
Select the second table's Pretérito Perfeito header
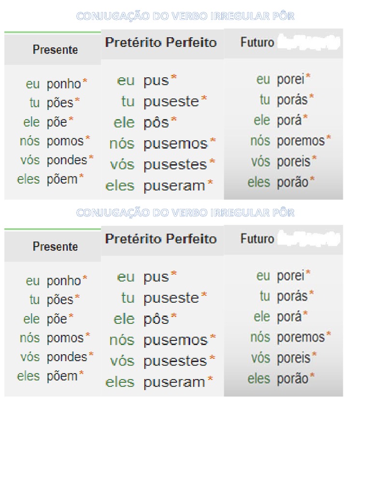[161, 239]
